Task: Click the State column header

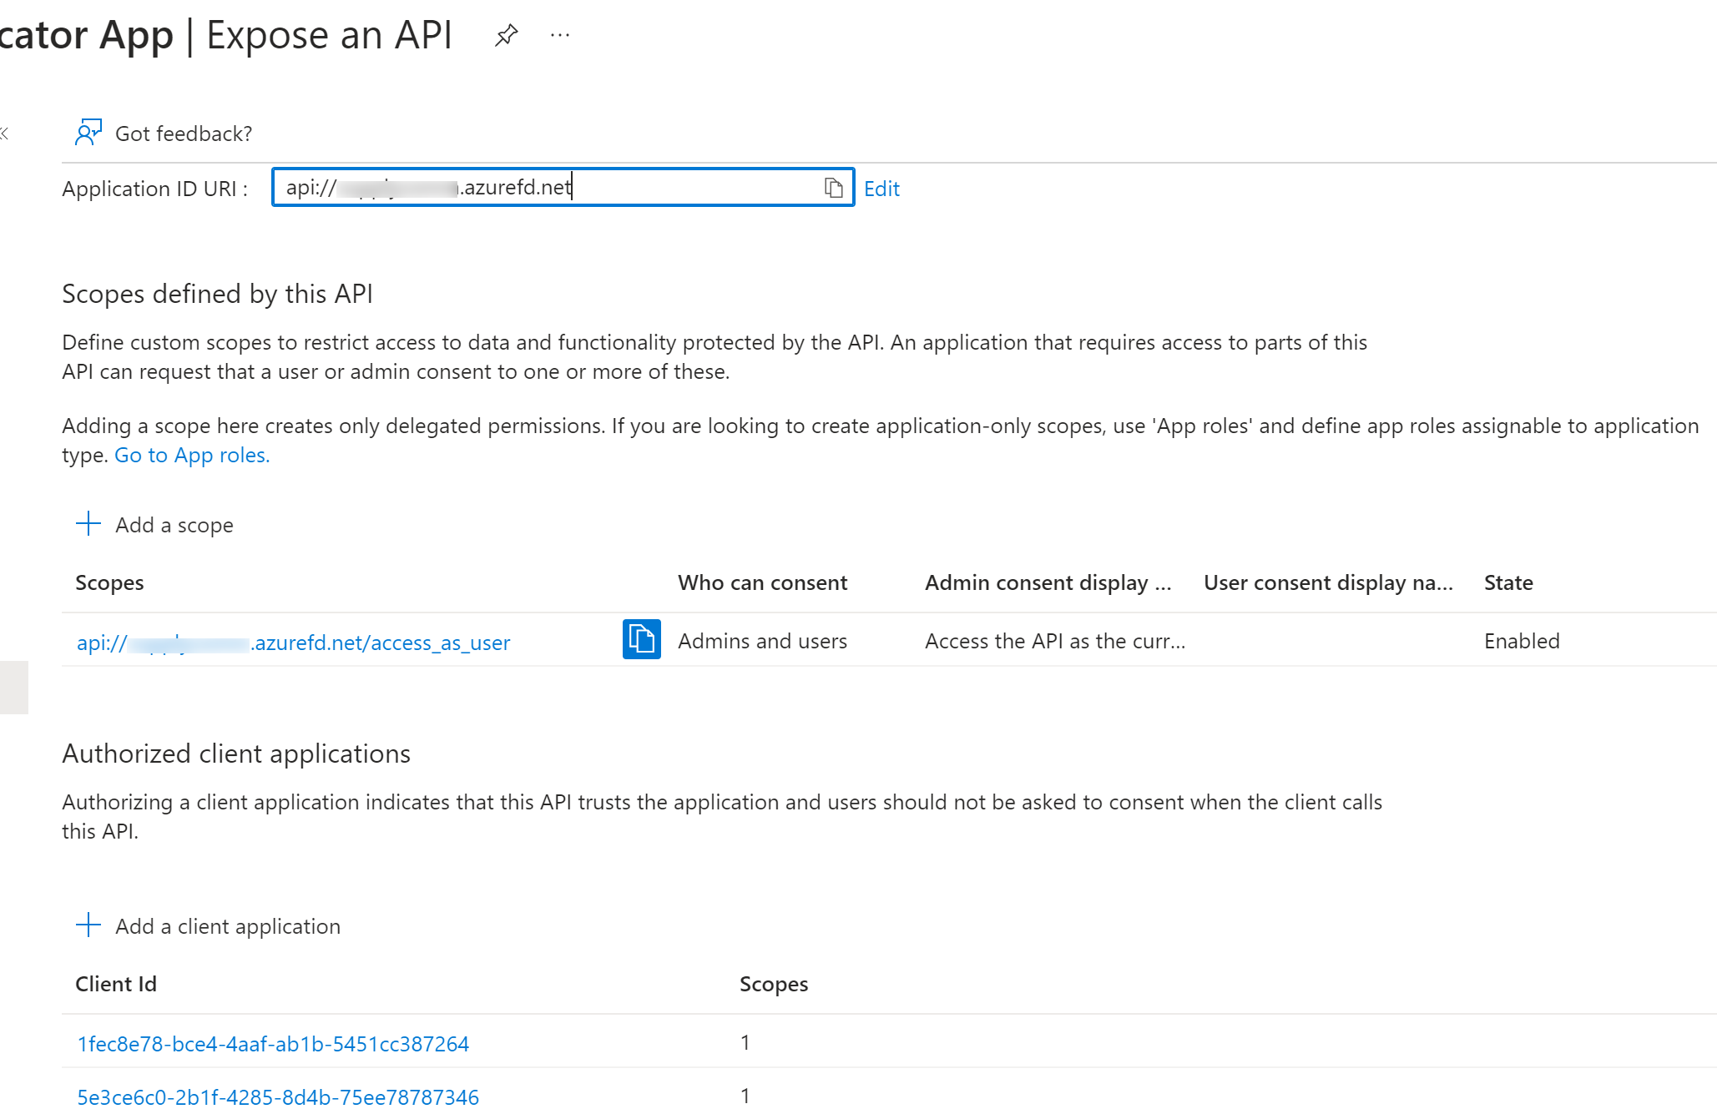Action: click(1507, 582)
